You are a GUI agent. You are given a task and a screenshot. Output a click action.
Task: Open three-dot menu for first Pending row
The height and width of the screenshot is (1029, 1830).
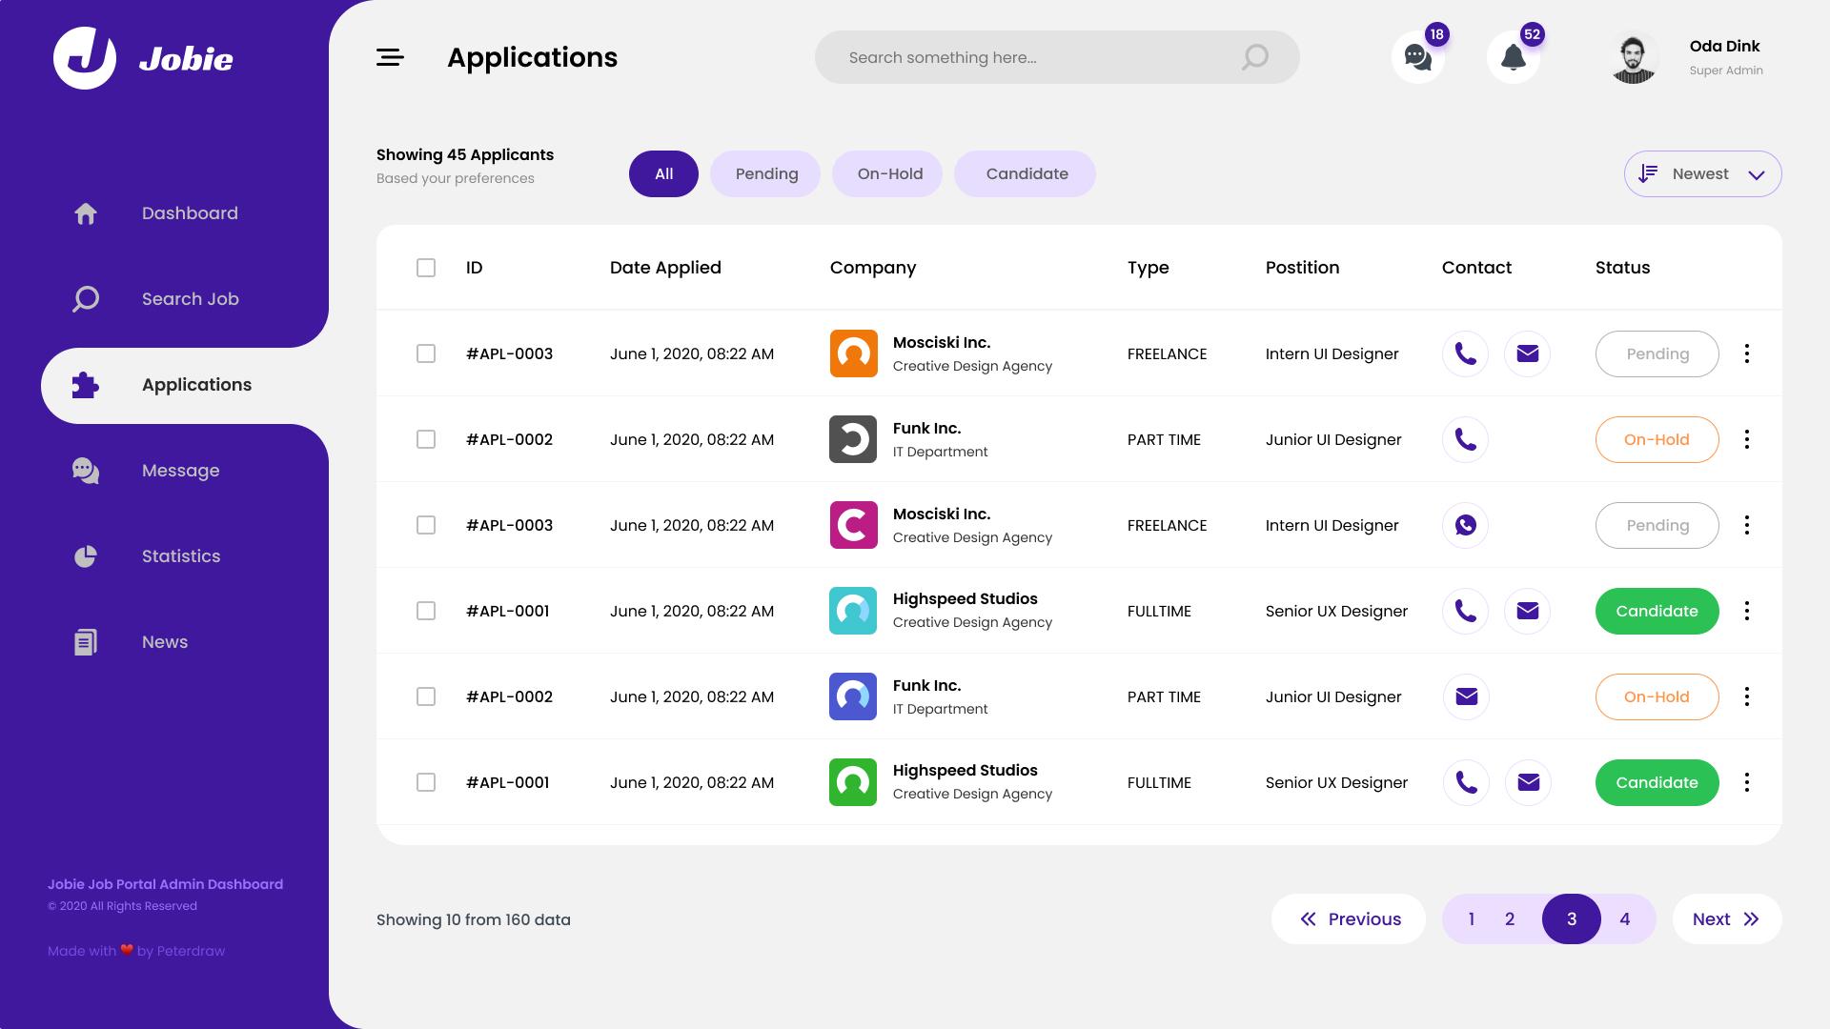pos(1746,354)
